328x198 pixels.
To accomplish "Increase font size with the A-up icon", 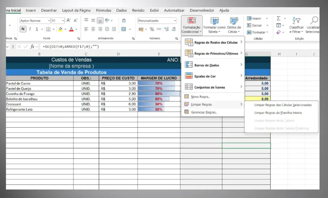I will (x=69, y=20).
